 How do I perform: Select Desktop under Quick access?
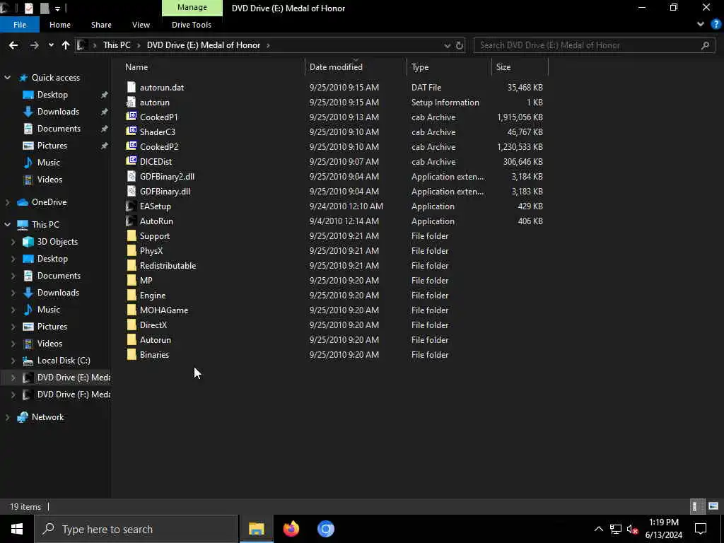[x=52, y=95]
